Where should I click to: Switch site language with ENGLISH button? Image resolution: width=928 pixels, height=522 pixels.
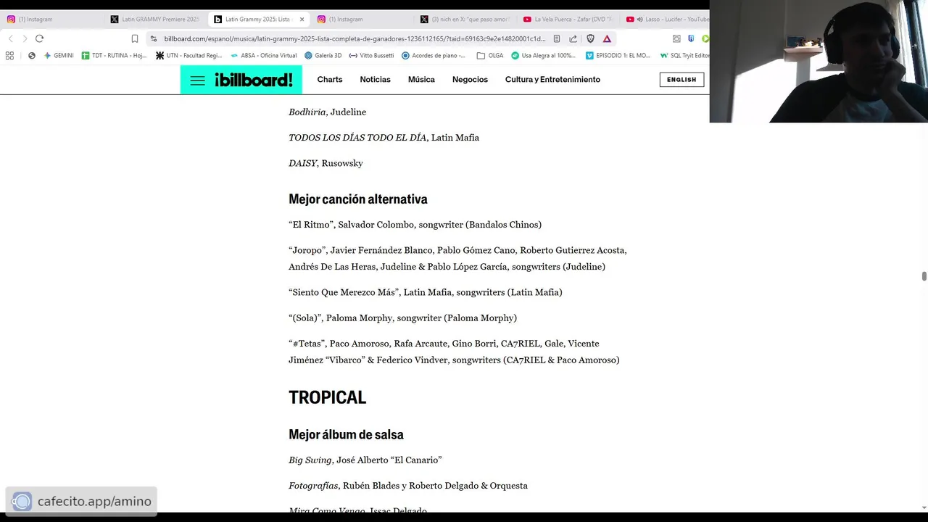[681, 80]
